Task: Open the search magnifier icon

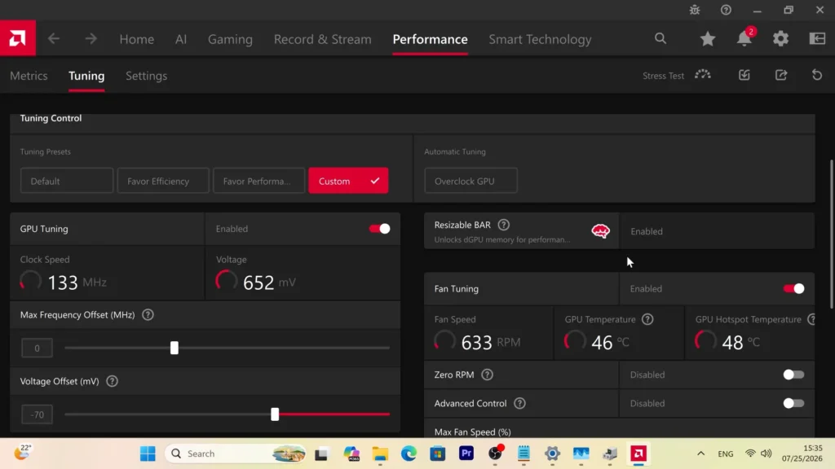Action: click(x=660, y=38)
